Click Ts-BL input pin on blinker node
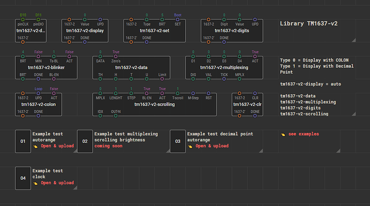 54,57
